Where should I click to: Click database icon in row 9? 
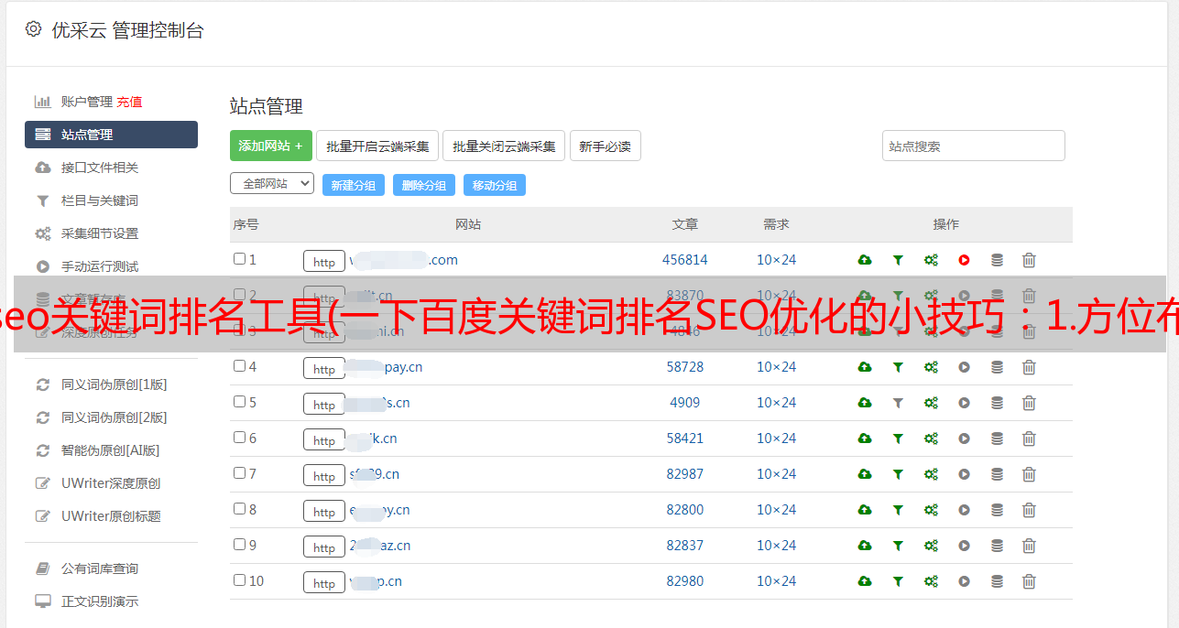(997, 546)
